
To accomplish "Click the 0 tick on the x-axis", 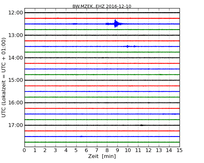I will [x=24, y=150].
